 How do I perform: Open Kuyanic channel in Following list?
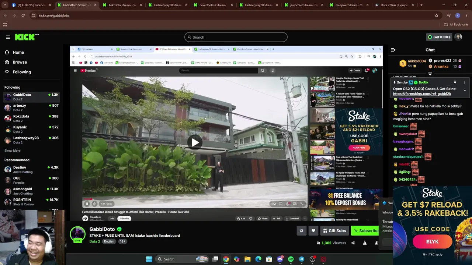click(x=32, y=129)
